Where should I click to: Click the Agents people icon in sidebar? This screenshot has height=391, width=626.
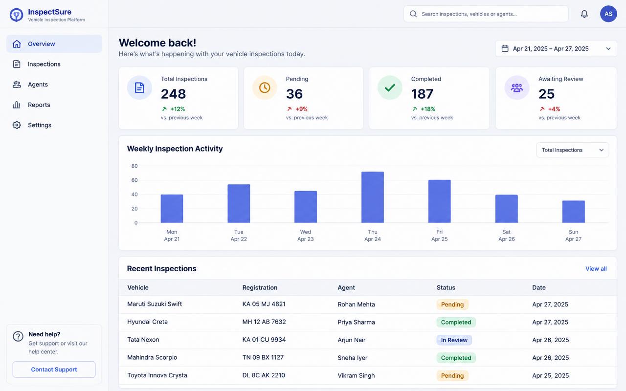(x=17, y=85)
